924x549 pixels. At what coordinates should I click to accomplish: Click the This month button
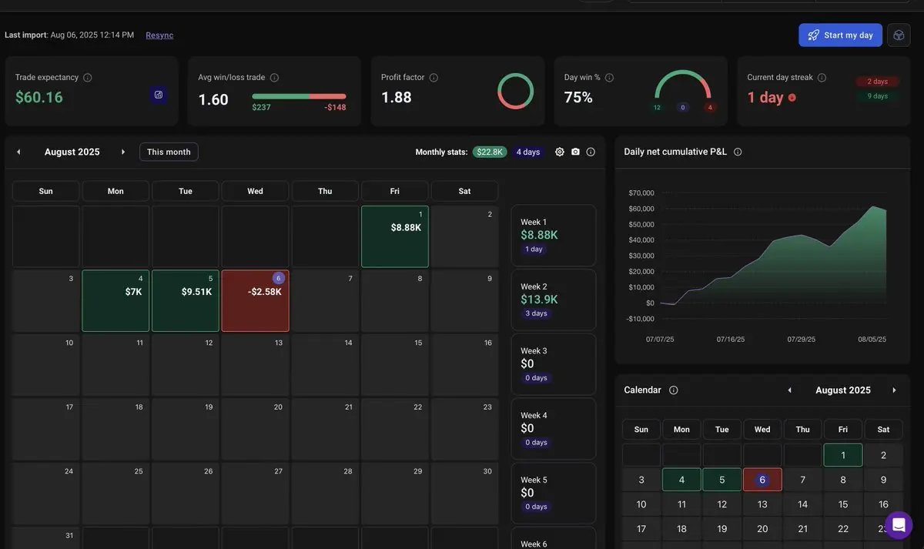[x=169, y=152]
